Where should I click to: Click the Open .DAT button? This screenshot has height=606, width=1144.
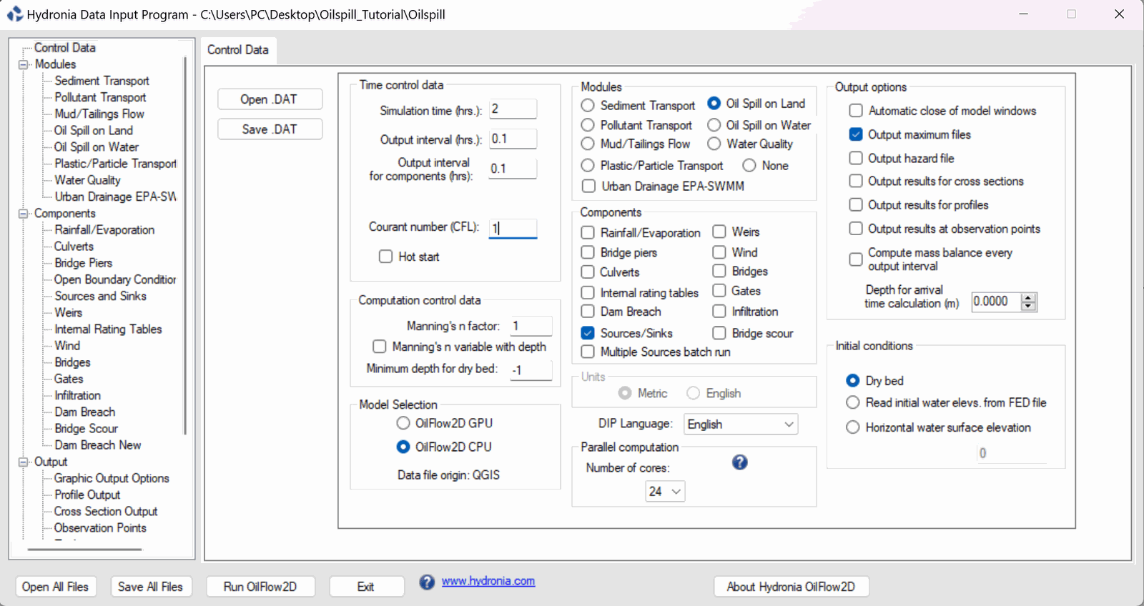point(270,99)
